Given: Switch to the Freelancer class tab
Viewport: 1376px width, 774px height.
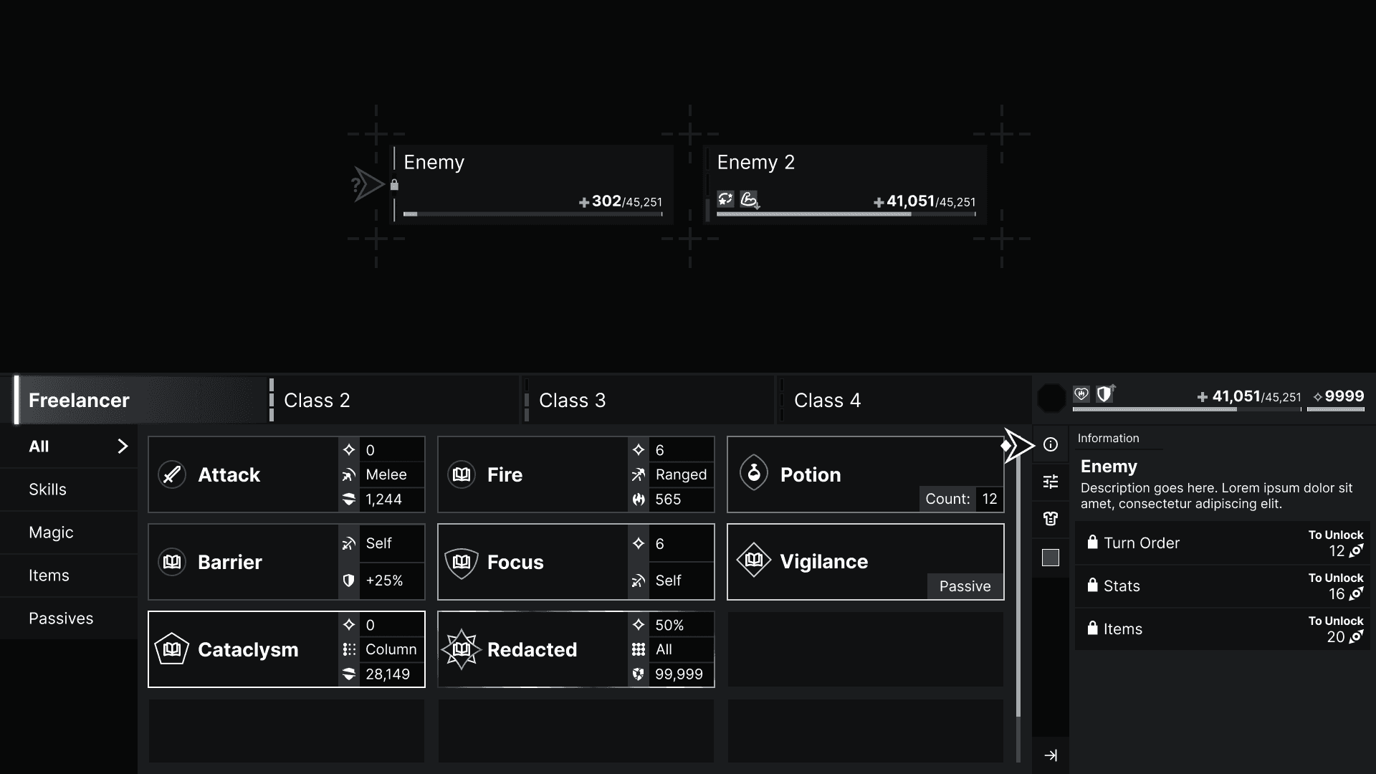Looking at the screenshot, I should [80, 400].
